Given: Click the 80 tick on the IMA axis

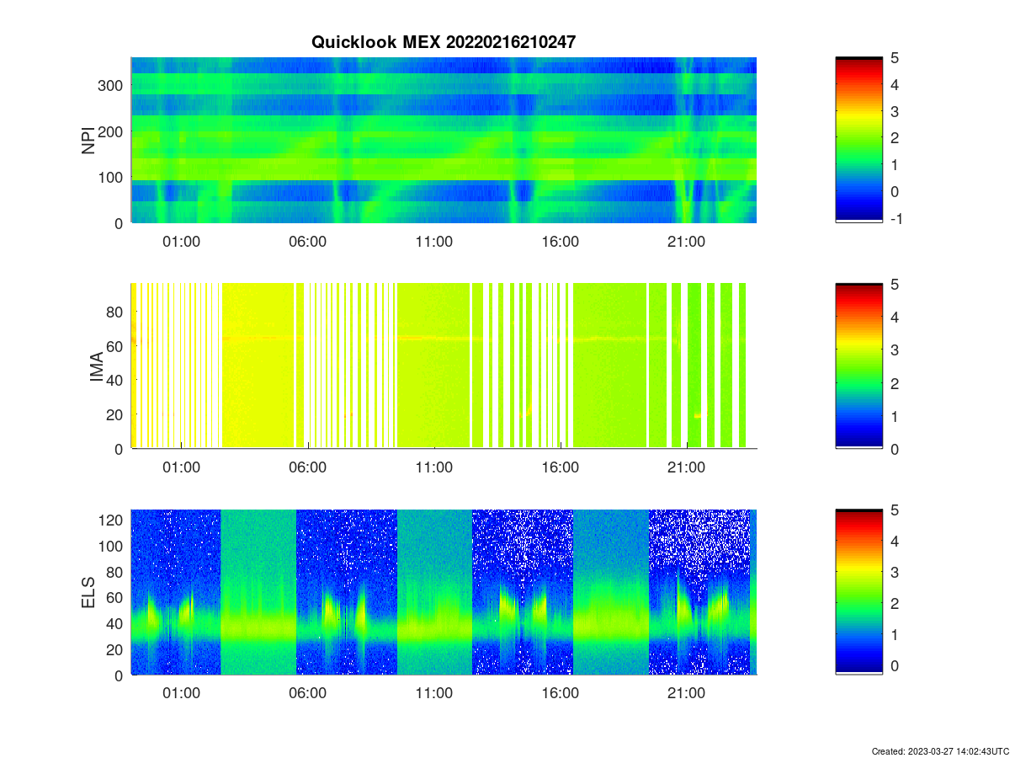Looking at the screenshot, I should [116, 312].
